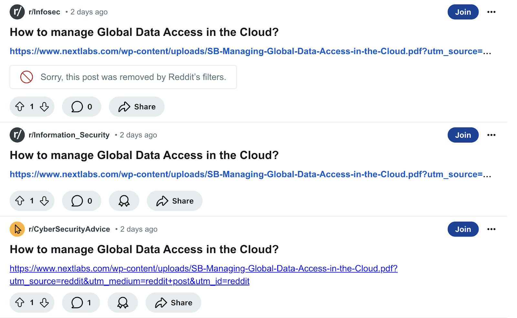Visit the r/CyberSecurityAdvice subreddit name link
Image resolution: width=517 pixels, height=318 pixels.
[69, 229]
